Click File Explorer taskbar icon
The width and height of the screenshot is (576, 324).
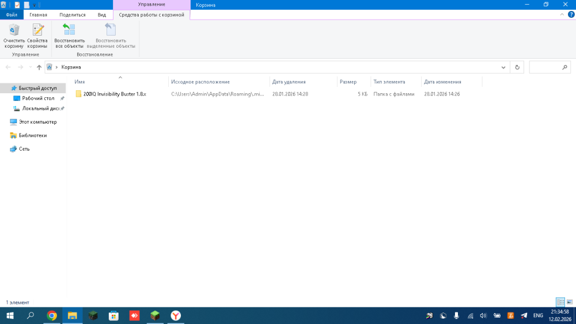coord(73,315)
